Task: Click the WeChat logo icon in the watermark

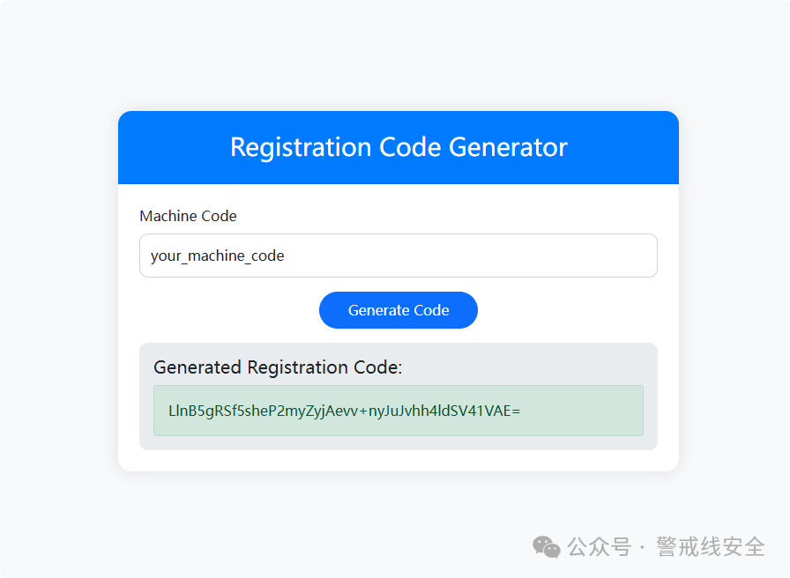Action: 546,547
